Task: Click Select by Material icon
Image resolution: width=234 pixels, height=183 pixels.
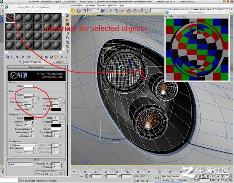Action: point(67,47)
